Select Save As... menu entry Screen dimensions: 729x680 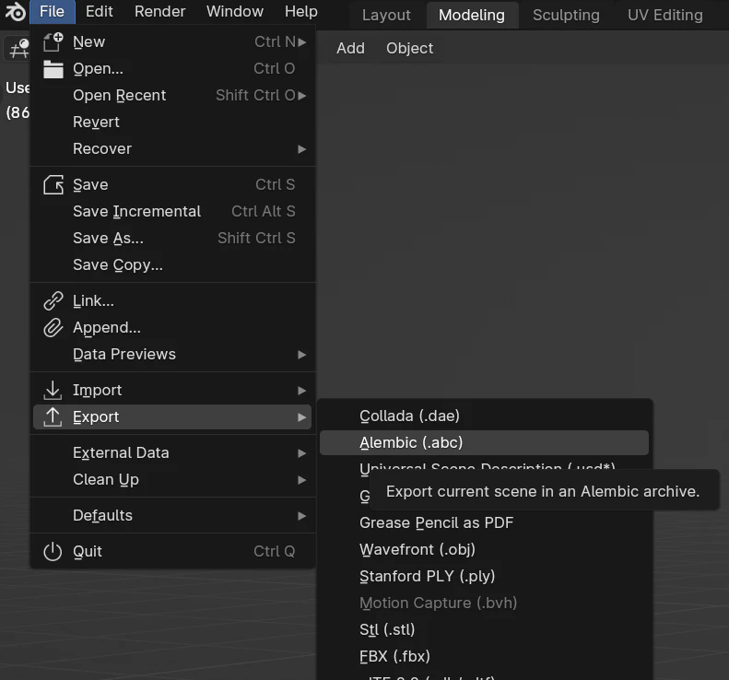(172, 239)
